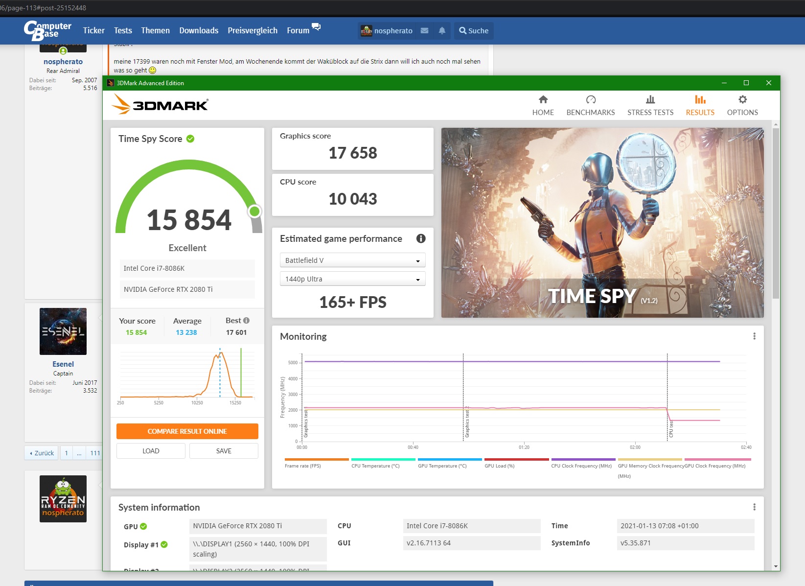
Task: Toggle GPU Clock Frequency legend
Action: [x=717, y=463]
